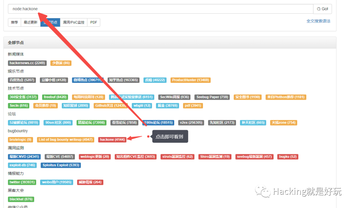The image size is (353, 208).
Task: Open the 全文搜索语法 link
Action: pos(318,21)
